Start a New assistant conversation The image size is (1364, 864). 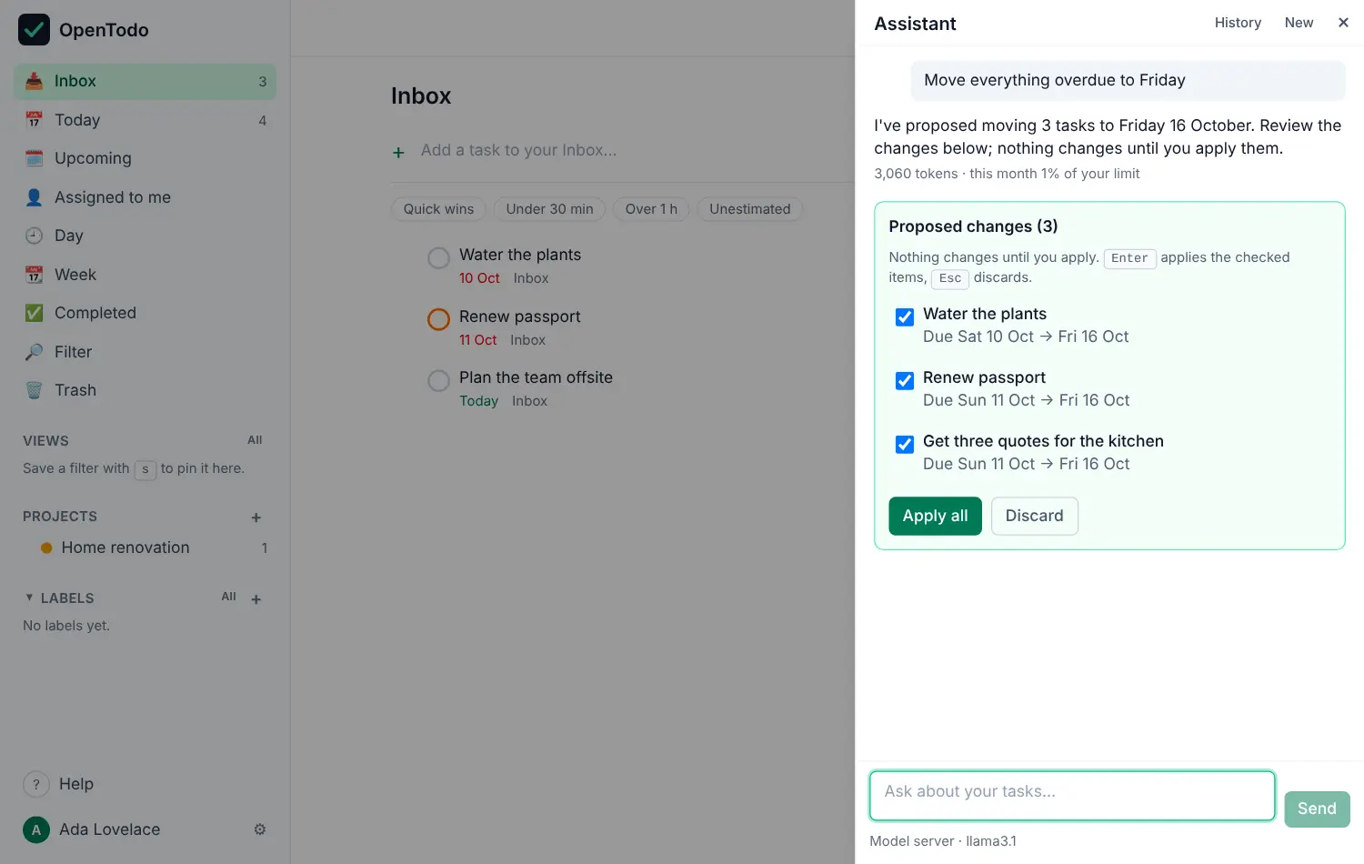click(x=1299, y=23)
